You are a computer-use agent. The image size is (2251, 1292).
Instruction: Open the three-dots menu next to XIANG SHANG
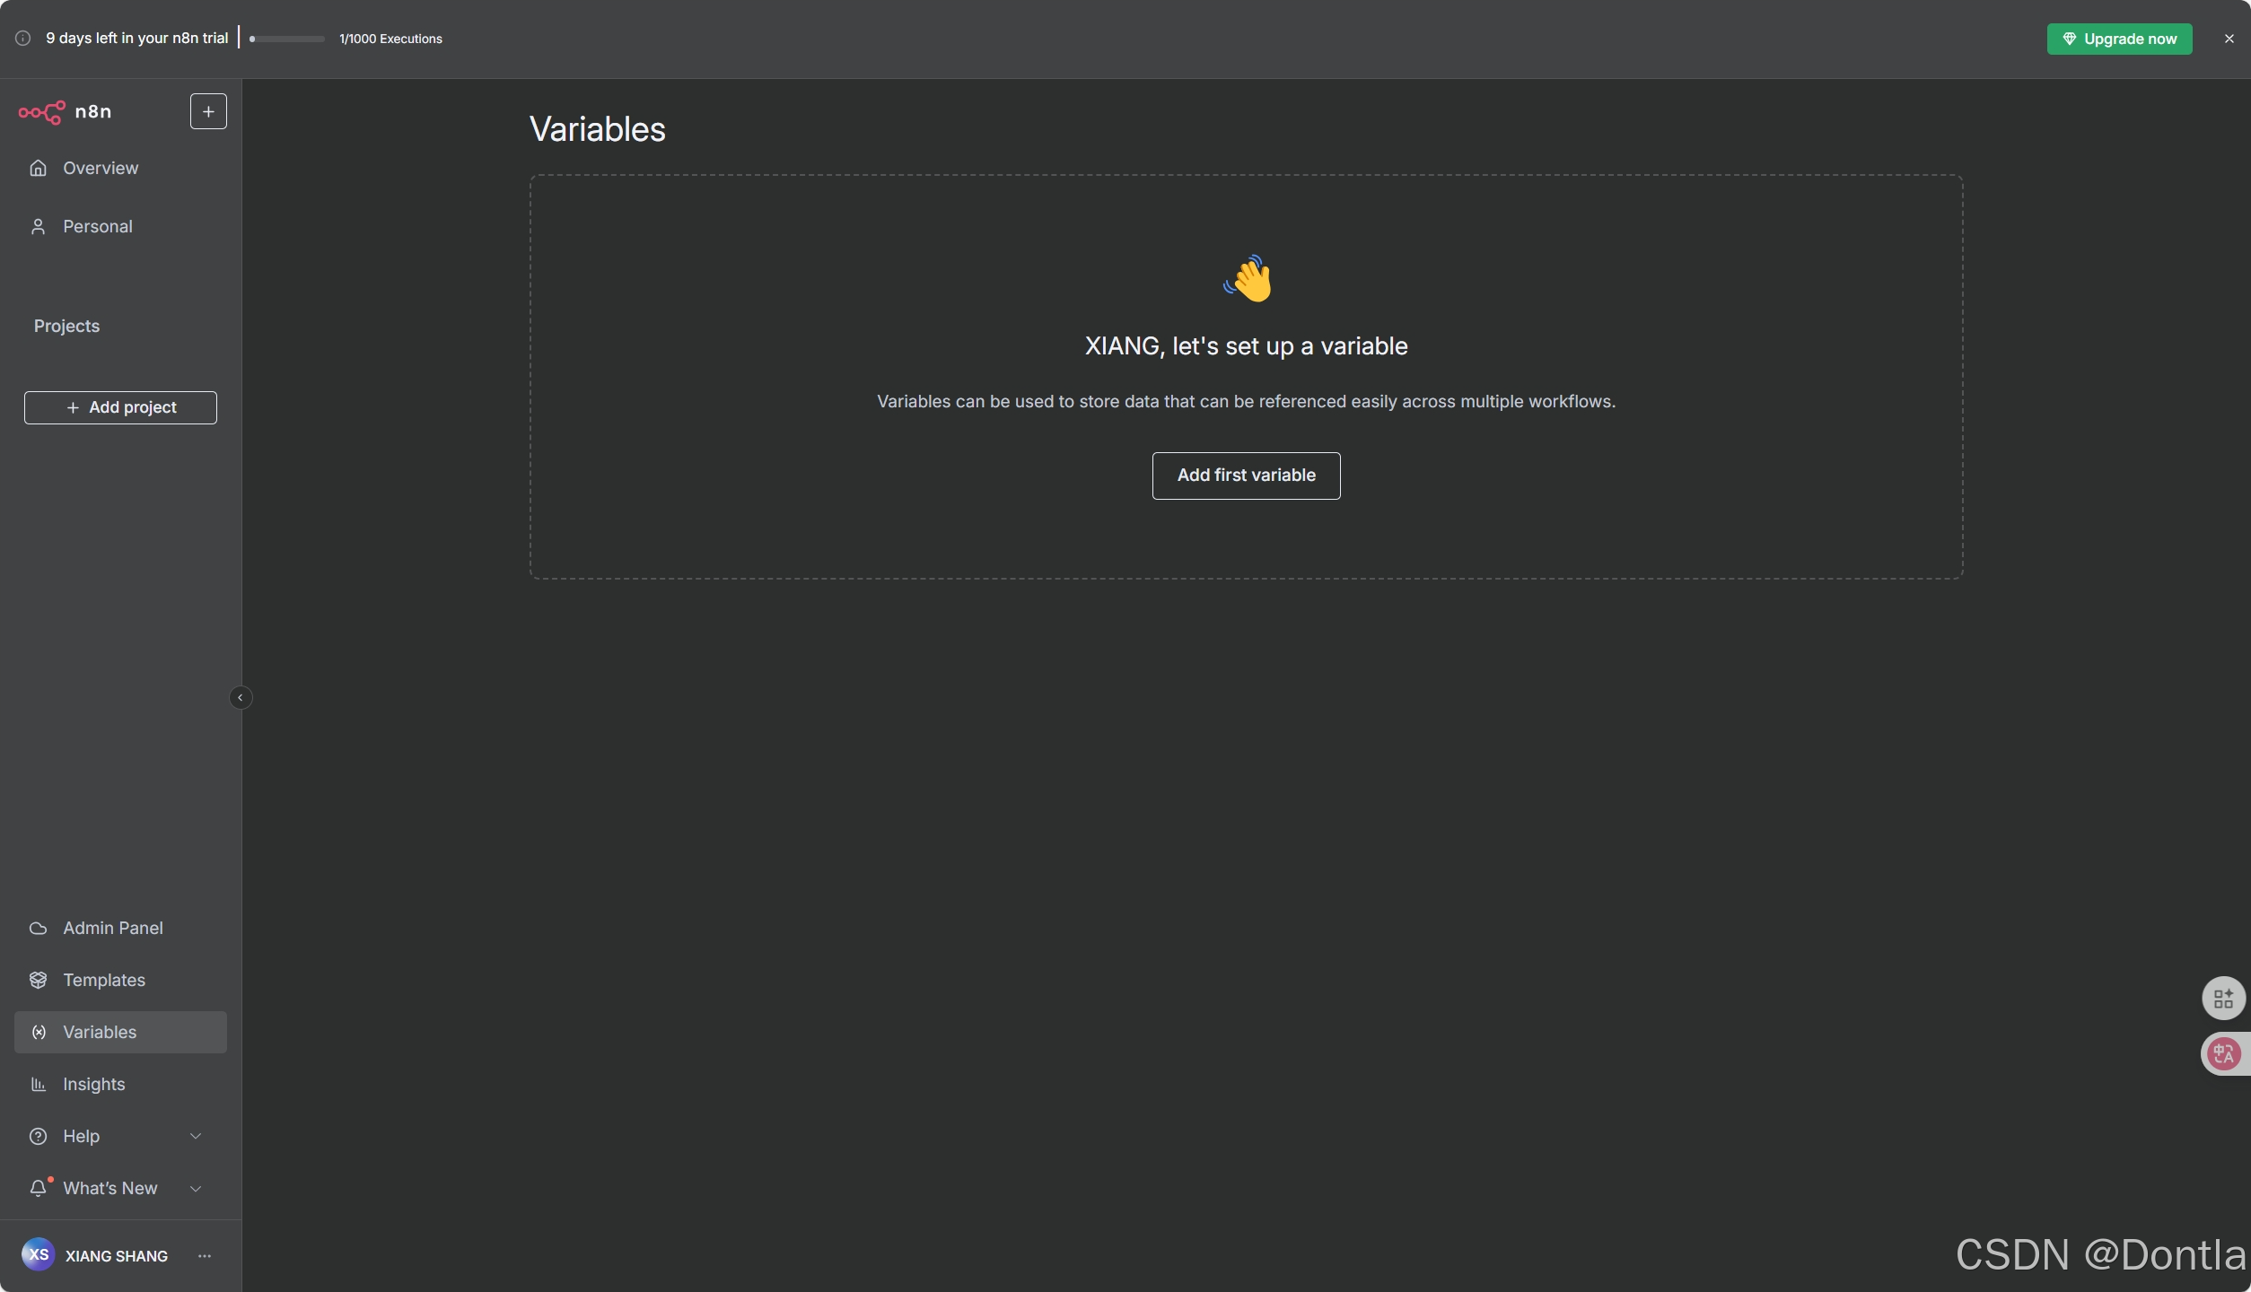tap(205, 1255)
